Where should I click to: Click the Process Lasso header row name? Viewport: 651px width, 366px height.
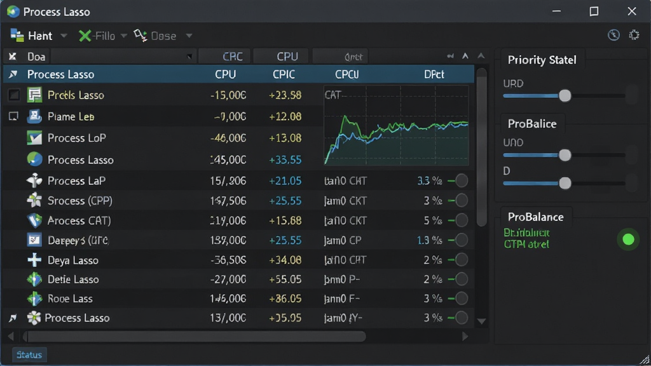60,74
